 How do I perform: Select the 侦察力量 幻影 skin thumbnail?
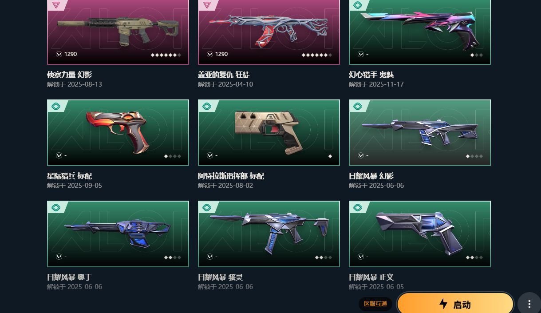[x=118, y=32]
